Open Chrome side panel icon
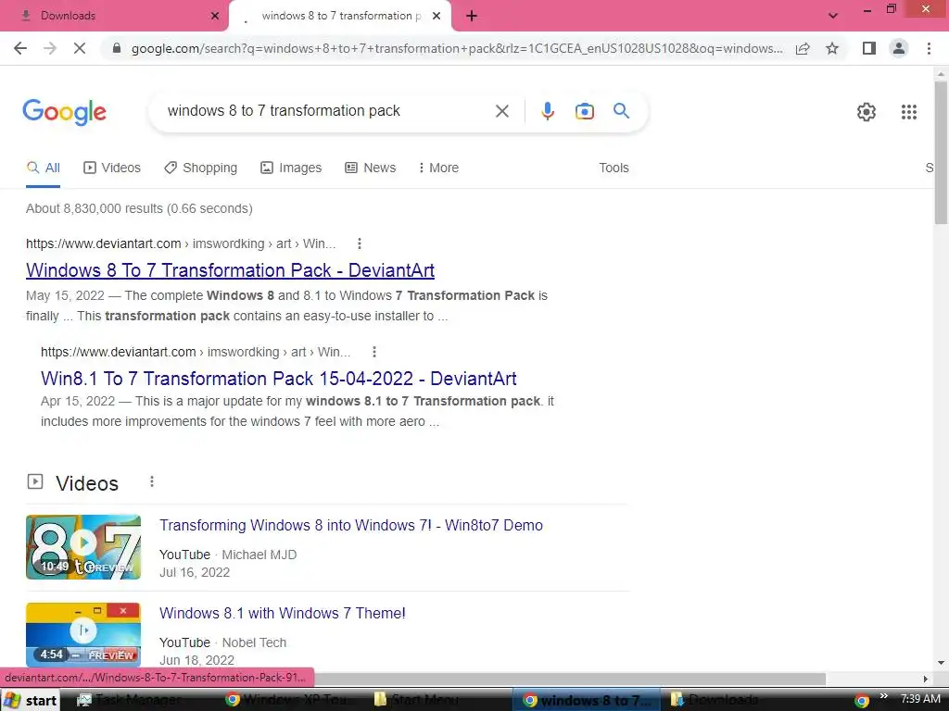The image size is (949, 711). [x=869, y=48]
